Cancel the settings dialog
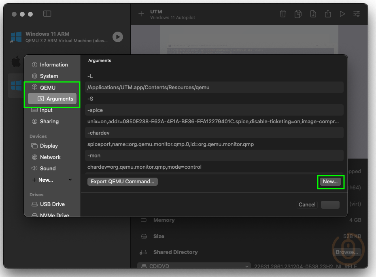 point(307,204)
